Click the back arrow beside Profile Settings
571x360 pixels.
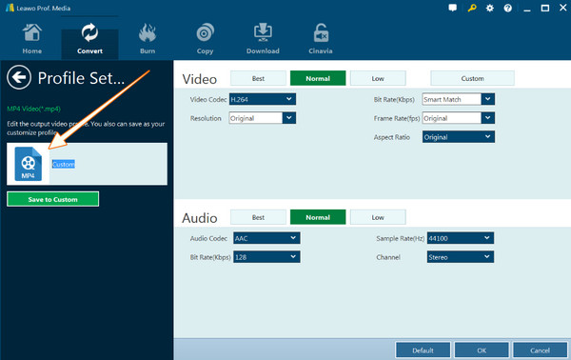coord(19,77)
